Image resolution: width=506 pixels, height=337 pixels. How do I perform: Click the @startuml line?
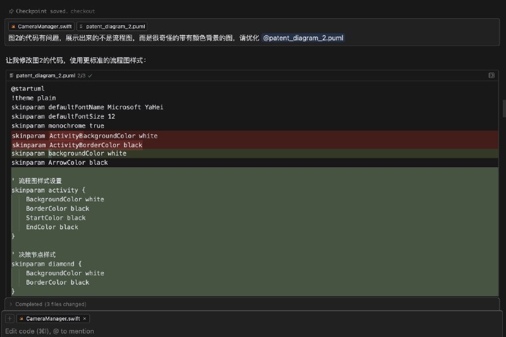[28, 88]
